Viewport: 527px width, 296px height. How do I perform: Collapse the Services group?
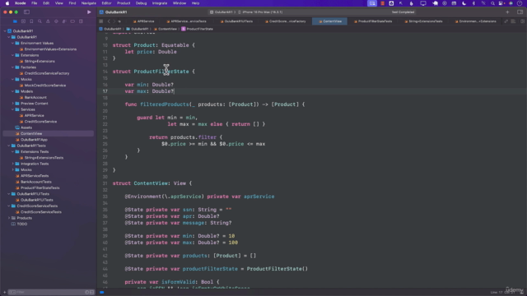pyautogui.click(x=13, y=109)
